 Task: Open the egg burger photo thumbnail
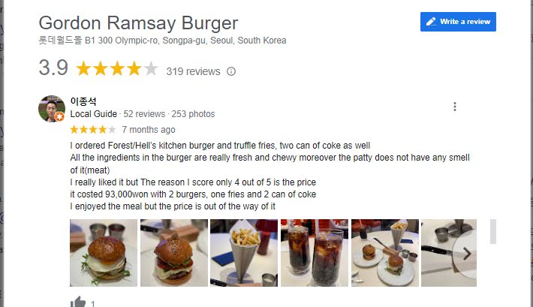pos(104,253)
